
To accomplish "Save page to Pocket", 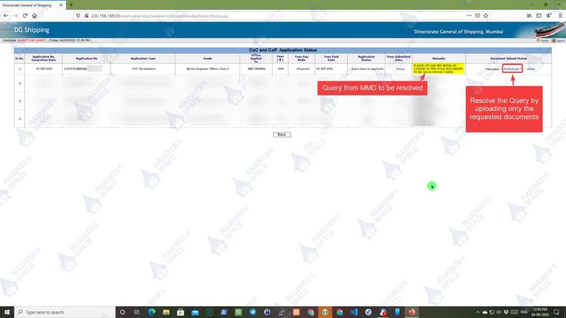I will tap(478, 15).
